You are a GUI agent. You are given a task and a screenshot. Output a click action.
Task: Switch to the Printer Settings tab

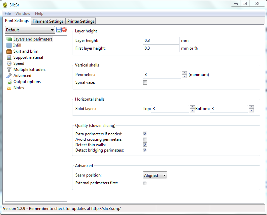[81, 21]
